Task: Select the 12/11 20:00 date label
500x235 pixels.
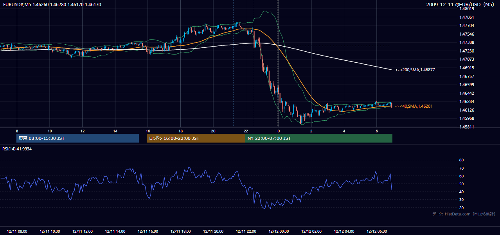Action: (x=213, y=231)
